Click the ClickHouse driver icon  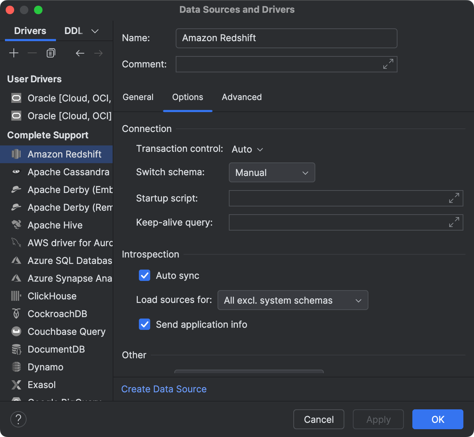coord(16,296)
